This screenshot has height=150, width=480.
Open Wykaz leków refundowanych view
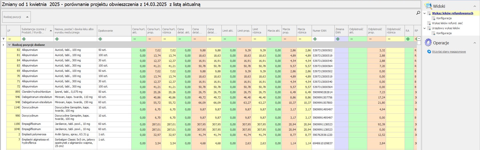pyautogui.click(x=452, y=13)
